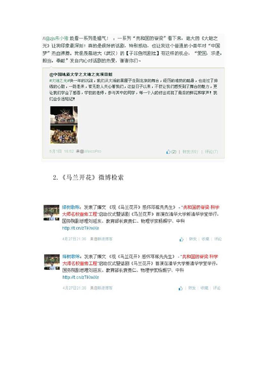Open the bottom group photo thumbnail
The height and width of the screenshot is (374, 264).
pyautogui.click(x=64, y=134)
